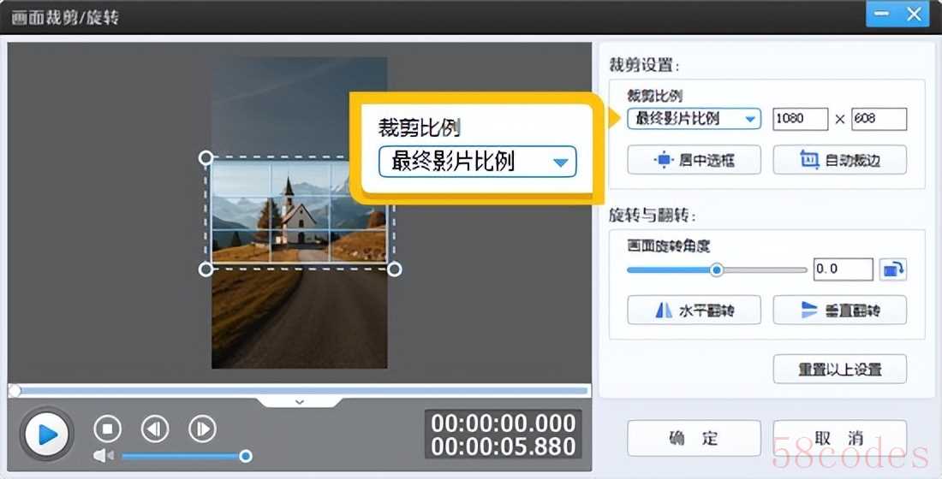
Task: Mute audio with the speaker icon
Action: [104, 456]
